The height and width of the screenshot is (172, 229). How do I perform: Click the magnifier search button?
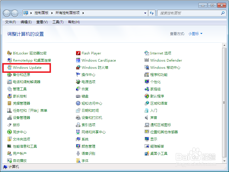223,13
